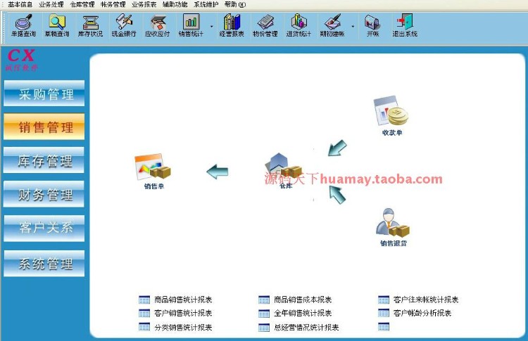Expand dropdown arrow next to 销售统计
This screenshot has height=341, width=528.
tap(212, 26)
